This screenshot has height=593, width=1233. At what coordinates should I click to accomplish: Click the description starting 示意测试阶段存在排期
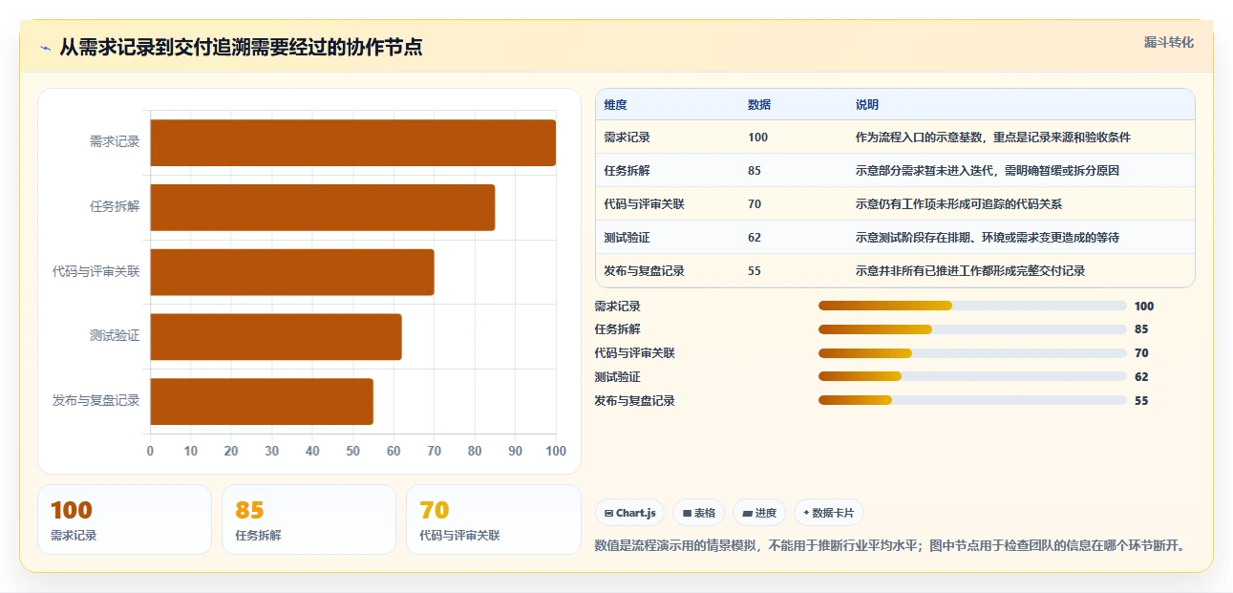(988, 238)
